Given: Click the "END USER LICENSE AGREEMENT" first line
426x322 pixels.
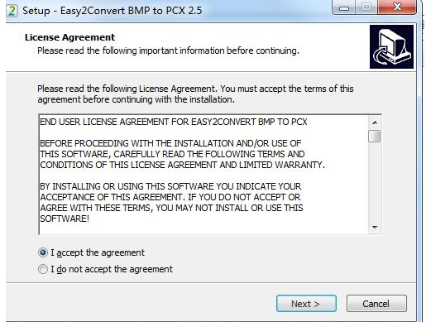Looking at the screenshot, I should click(174, 122).
